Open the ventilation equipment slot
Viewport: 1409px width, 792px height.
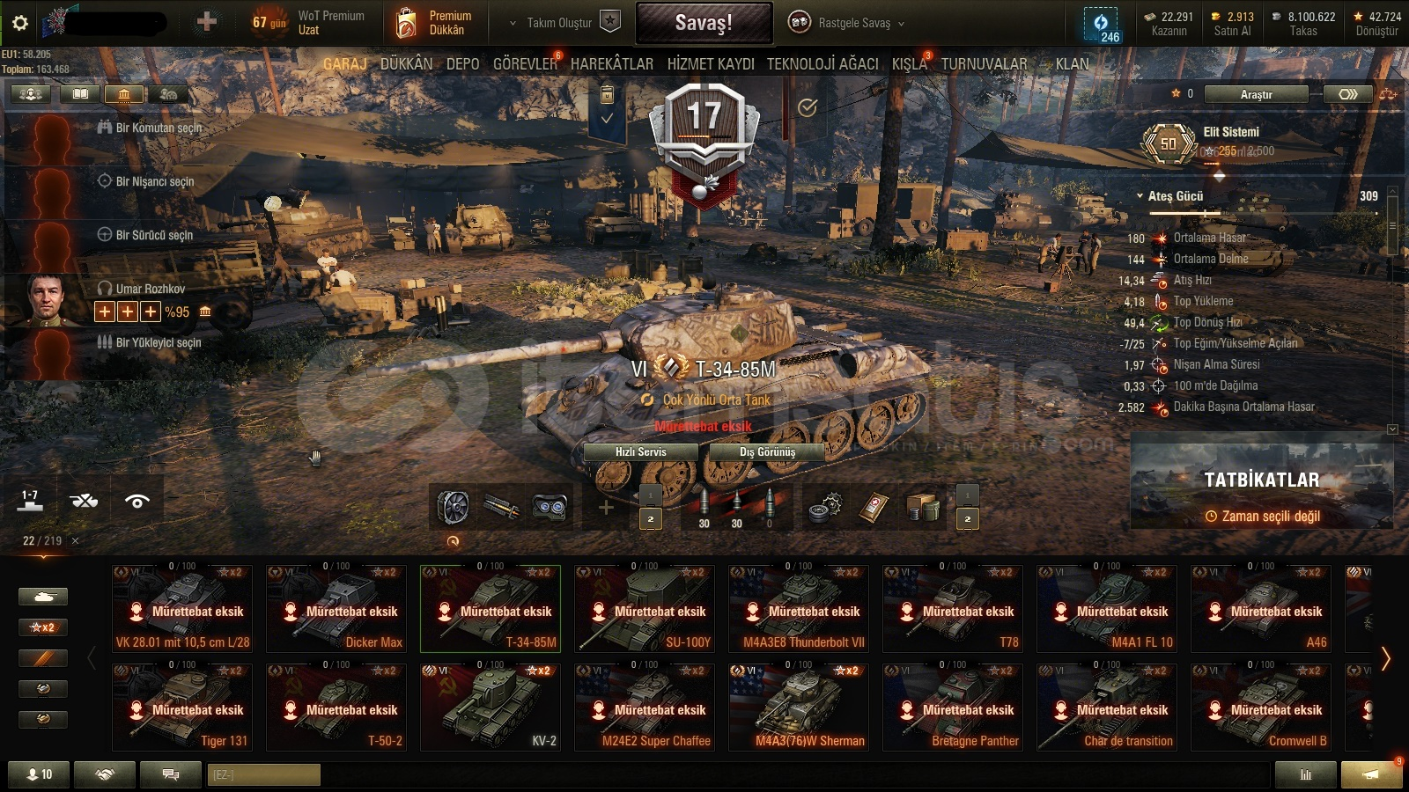453,507
